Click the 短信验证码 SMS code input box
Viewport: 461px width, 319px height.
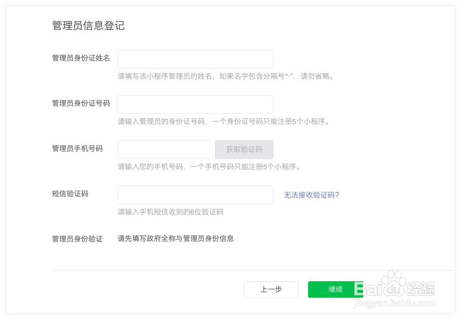(x=195, y=194)
